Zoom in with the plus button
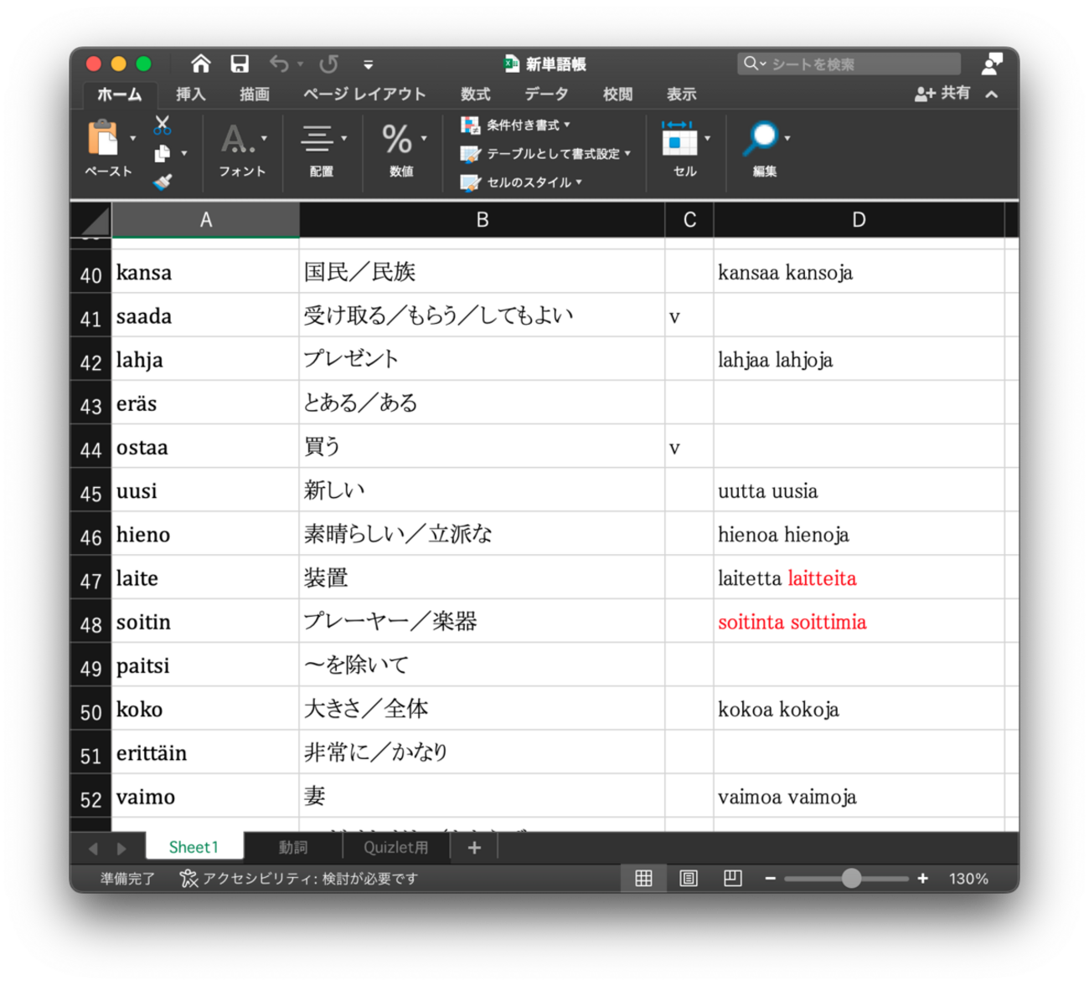 coord(922,878)
